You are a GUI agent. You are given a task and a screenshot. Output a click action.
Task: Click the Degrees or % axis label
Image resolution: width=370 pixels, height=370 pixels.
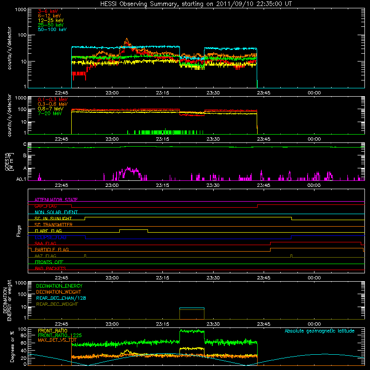pos(12,346)
